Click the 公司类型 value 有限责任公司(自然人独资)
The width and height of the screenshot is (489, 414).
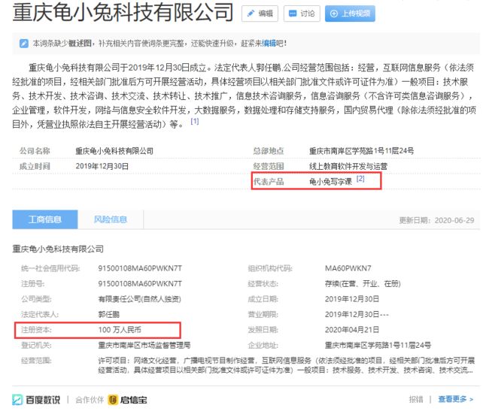click(x=139, y=299)
